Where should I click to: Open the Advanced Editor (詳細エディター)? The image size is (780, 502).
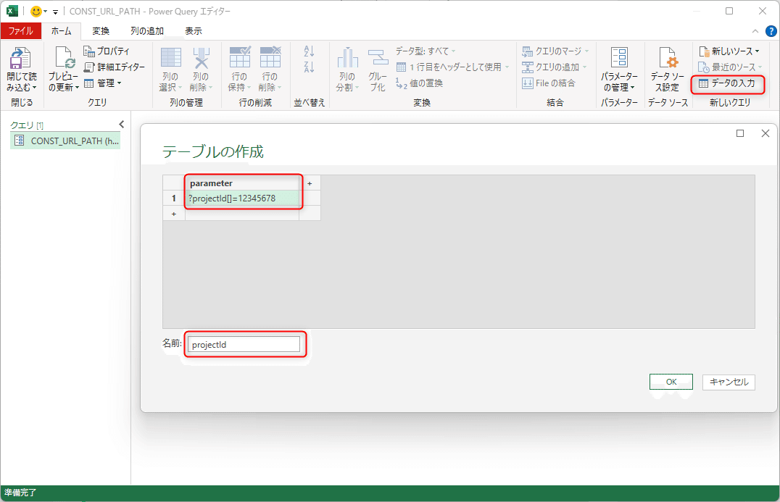tap(115, 67)
